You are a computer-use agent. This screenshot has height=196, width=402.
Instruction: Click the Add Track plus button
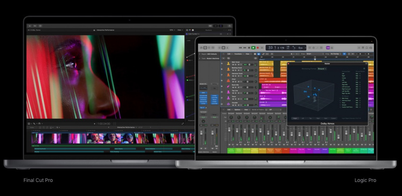(x=223, y=58)
